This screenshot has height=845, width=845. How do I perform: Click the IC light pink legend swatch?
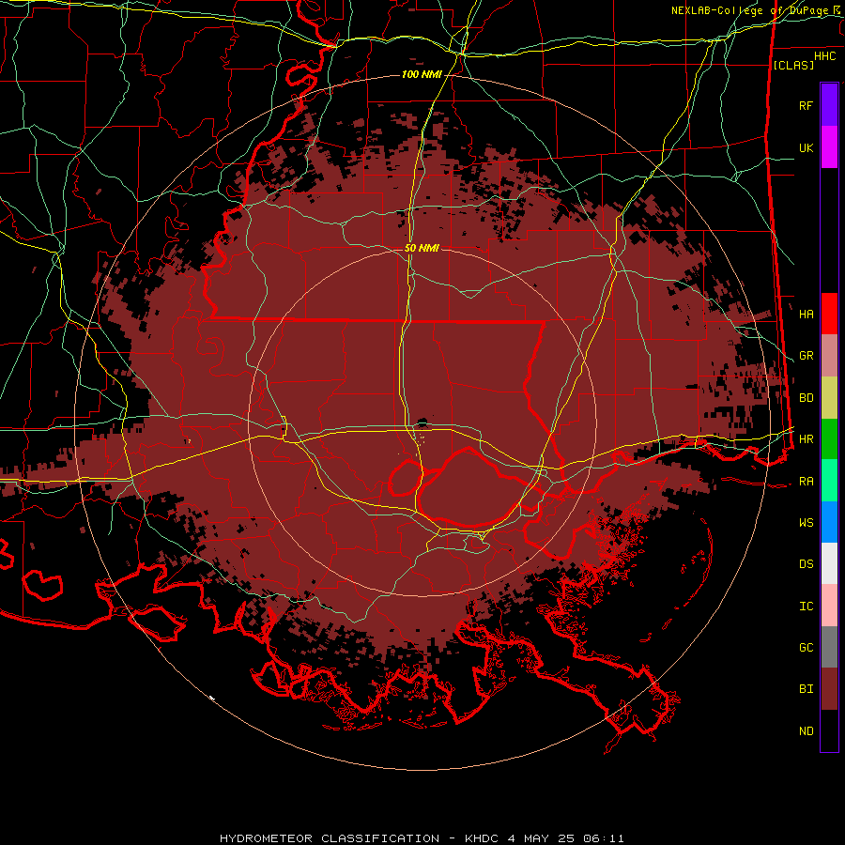tap(829, 606)
